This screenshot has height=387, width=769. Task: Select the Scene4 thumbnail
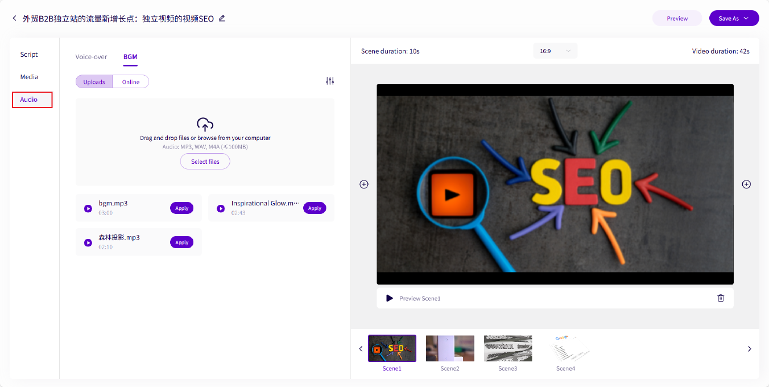tap(566, 348)
